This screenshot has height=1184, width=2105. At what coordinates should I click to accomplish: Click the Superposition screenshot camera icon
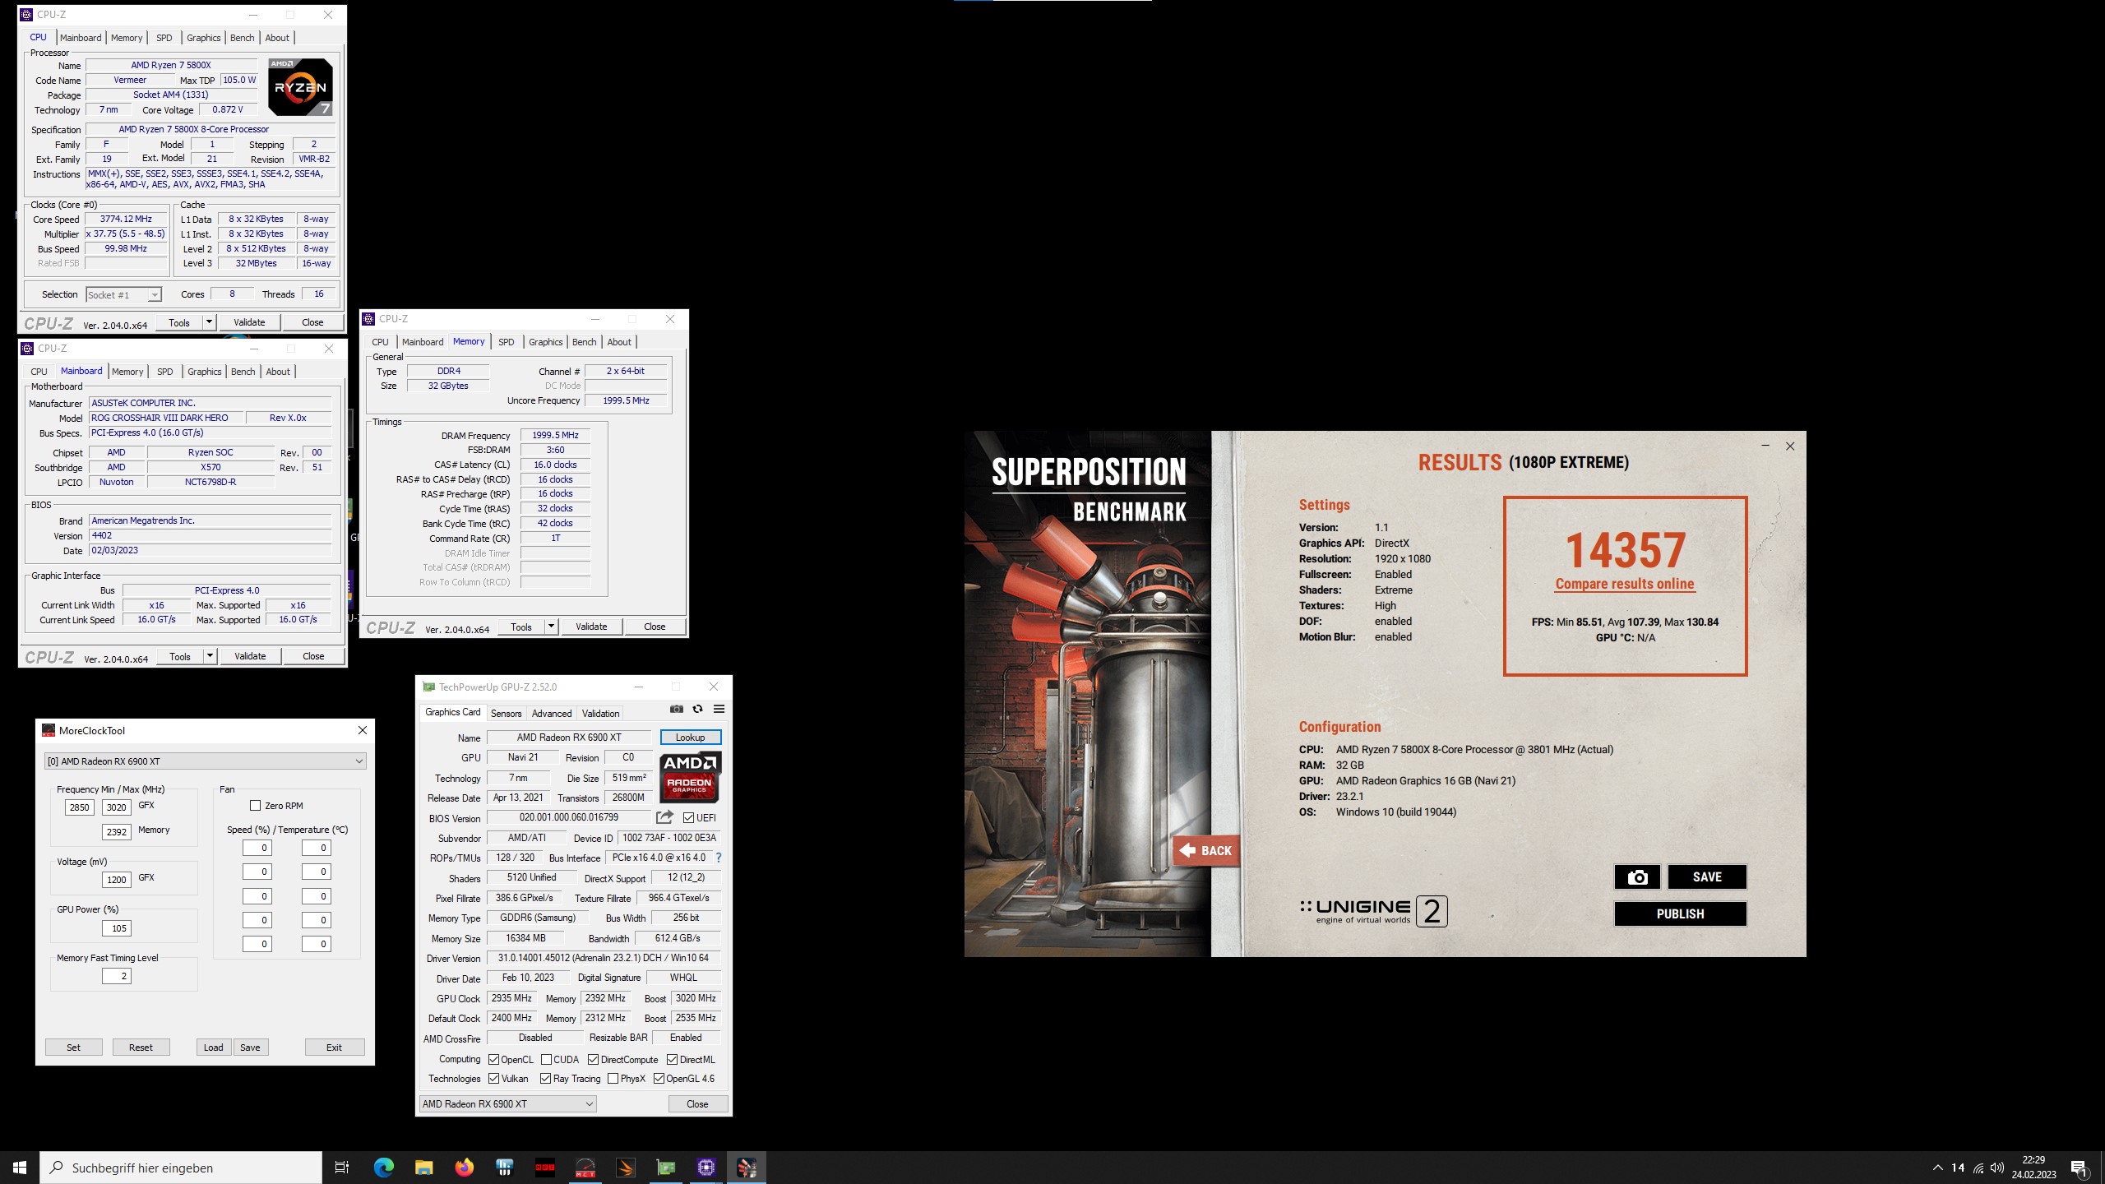tap(1637, 877)
